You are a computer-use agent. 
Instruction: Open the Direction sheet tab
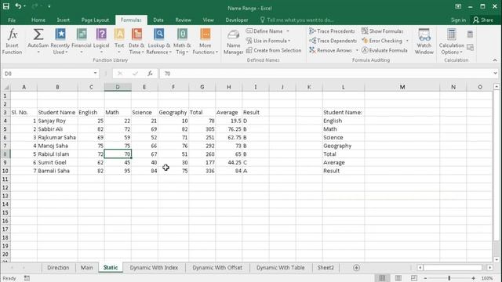(x=58, y=268)
